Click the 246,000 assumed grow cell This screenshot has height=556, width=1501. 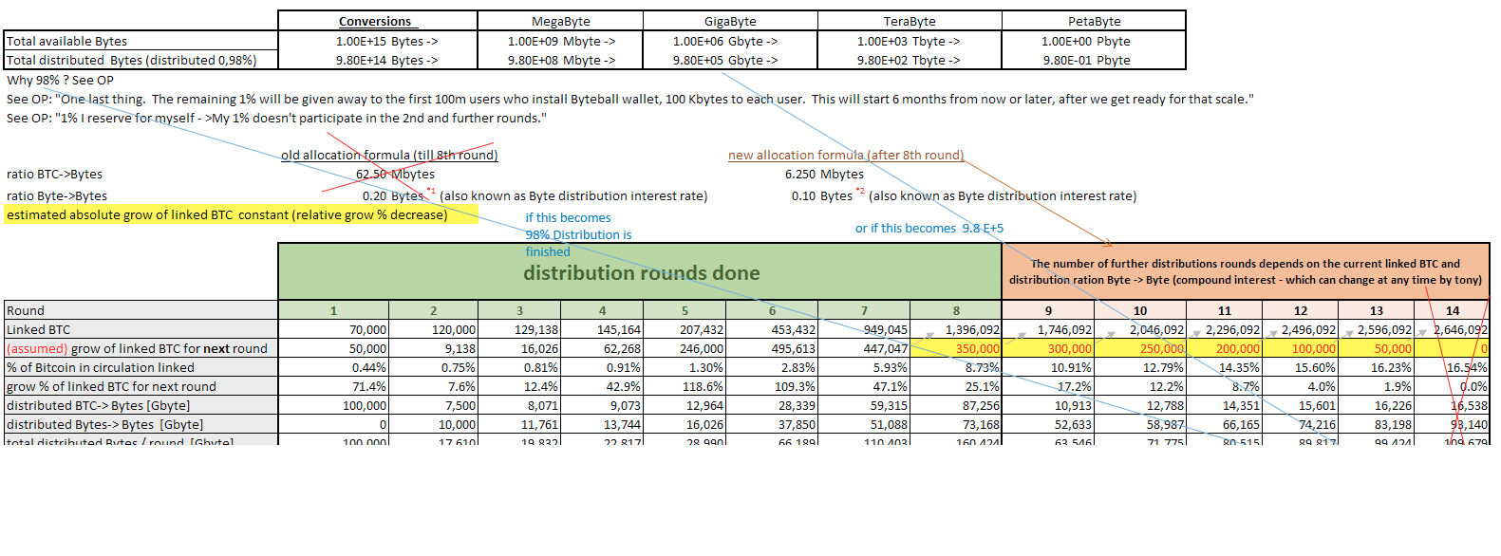pos(685,348)
